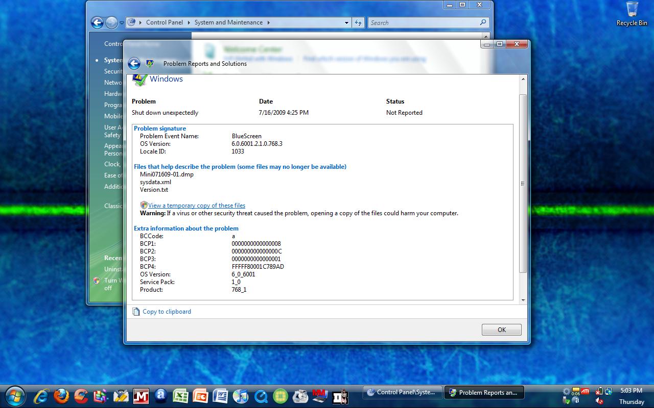The height and width of the screenshot is (408, 654).
Task: Click the battery timer 0:06 tray icon
Action: (x=575, y=392)
